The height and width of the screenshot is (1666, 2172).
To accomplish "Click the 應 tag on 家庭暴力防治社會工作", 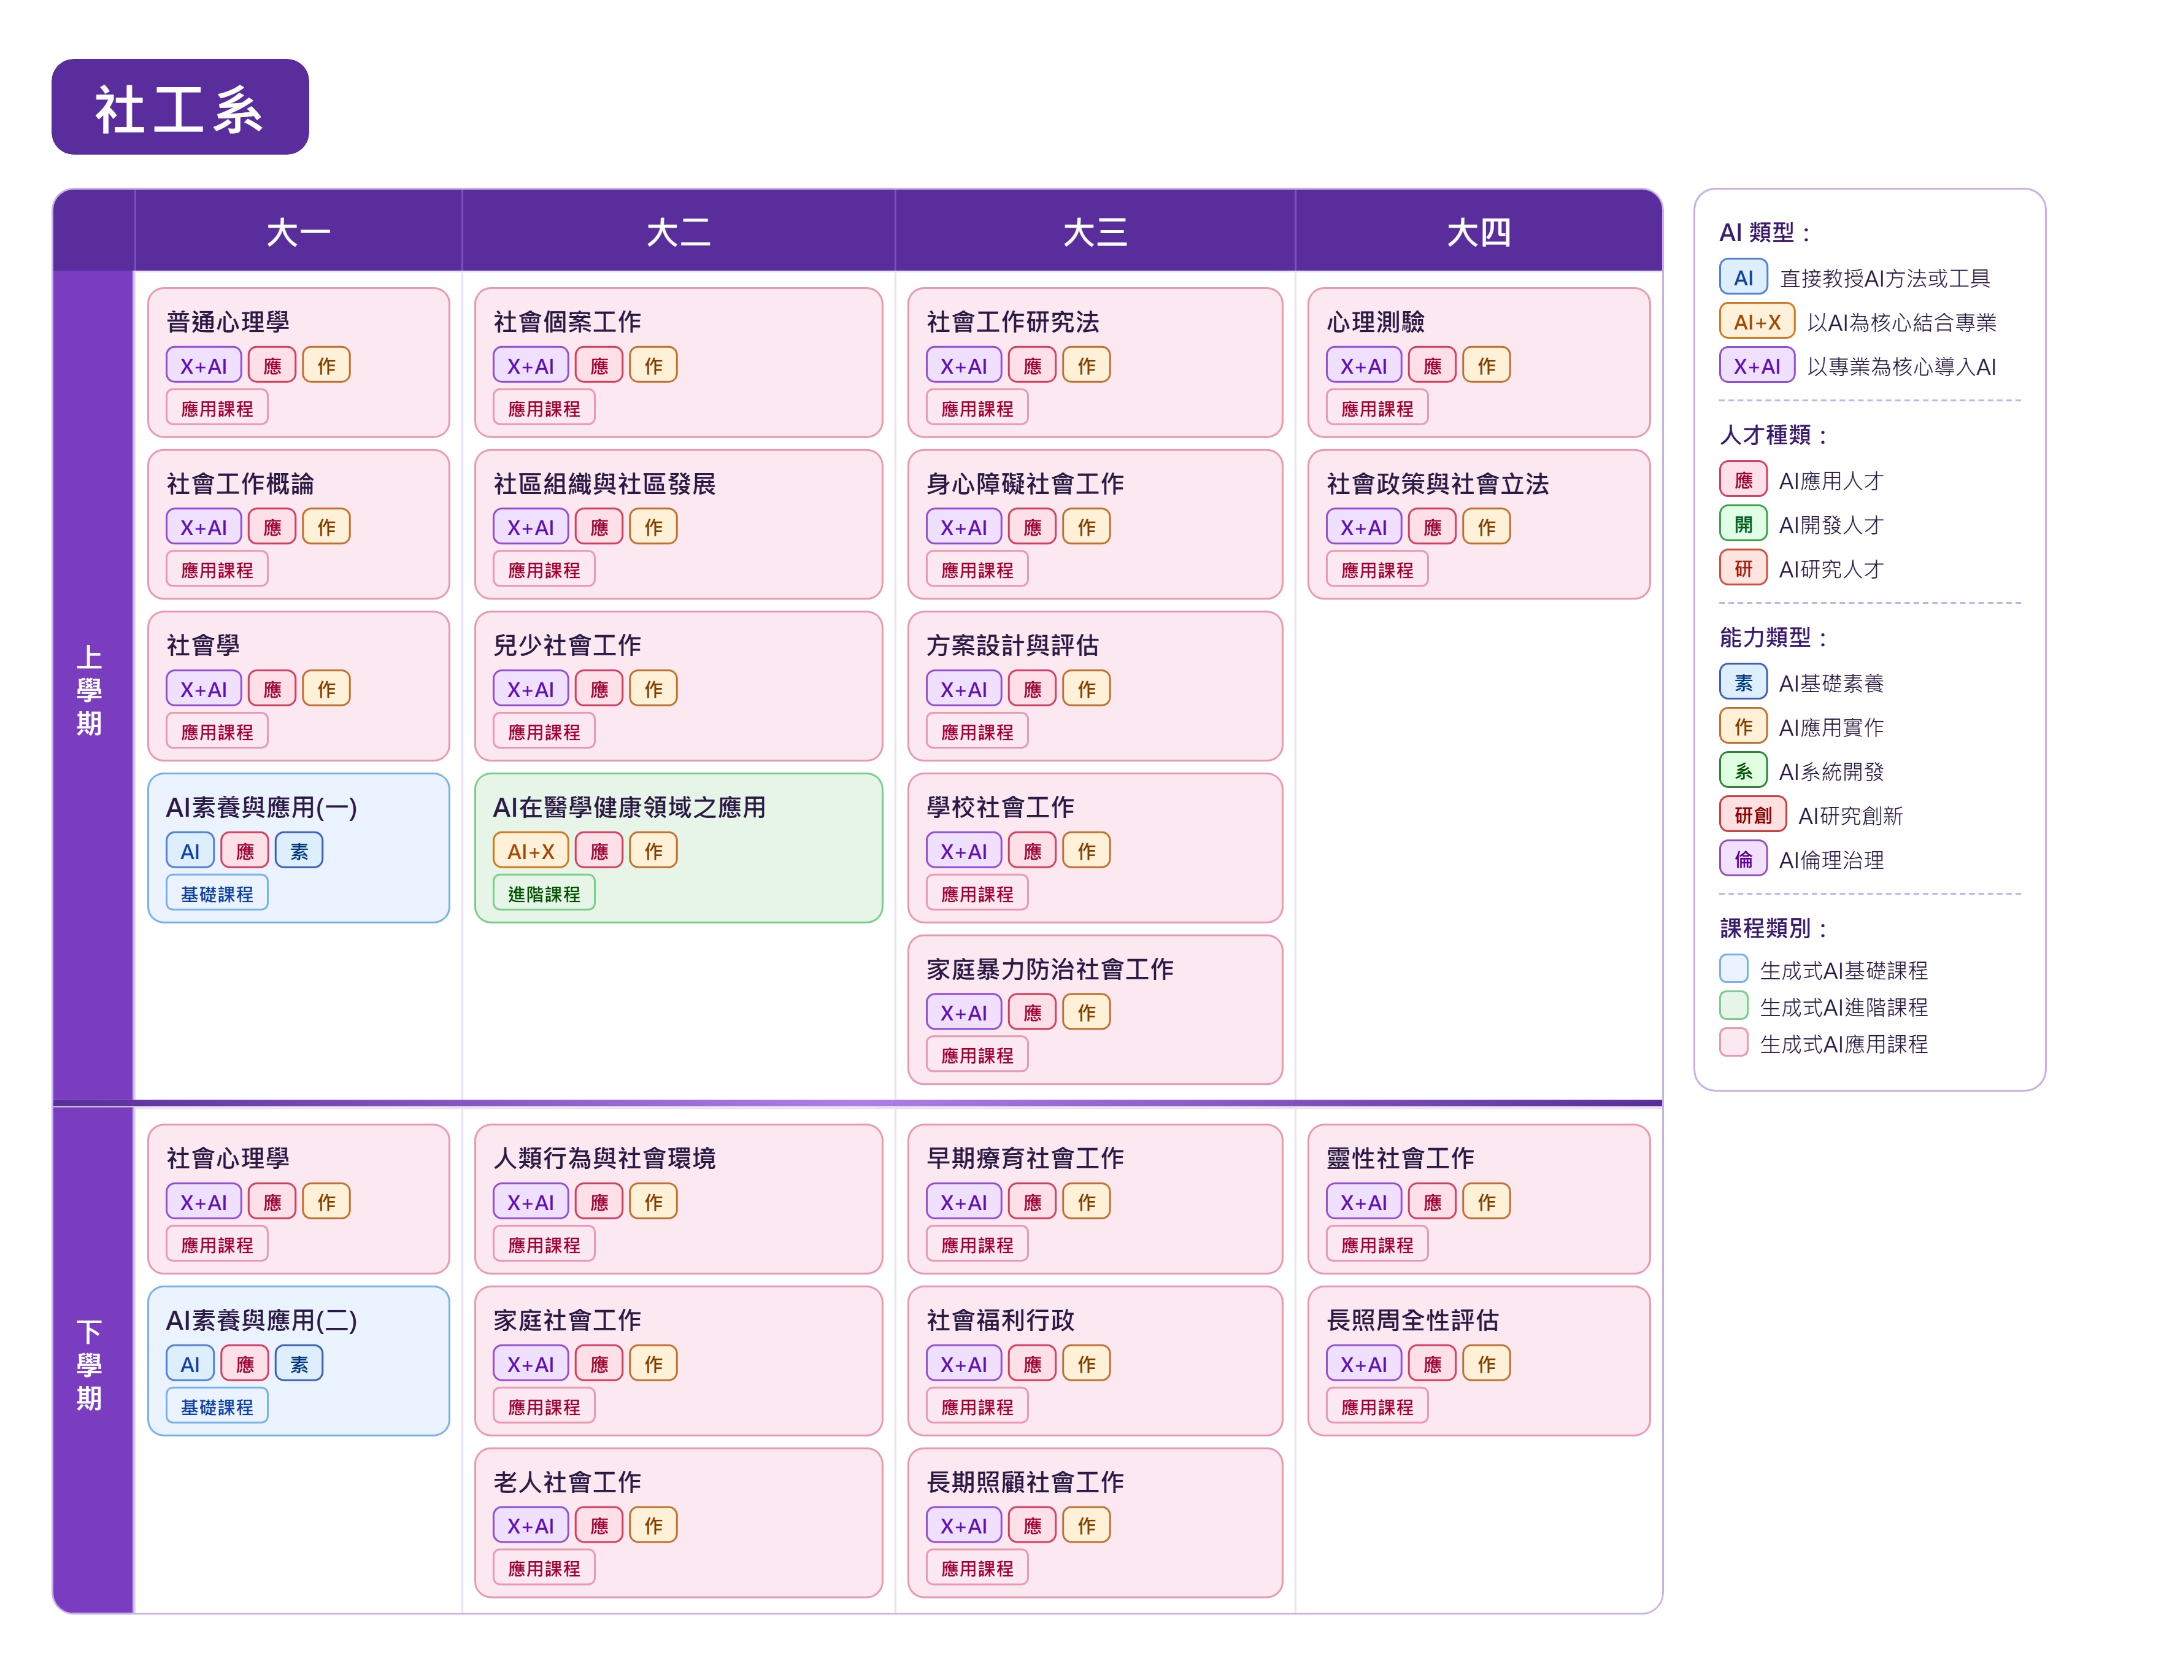I will pyautogui.click(x=1032, y=1011).
